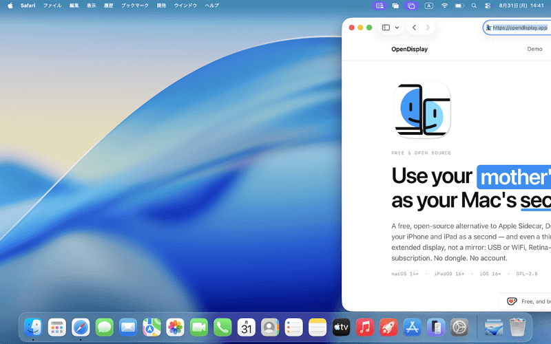Click the 'iOS 16+' requirement text

point(490,274)
